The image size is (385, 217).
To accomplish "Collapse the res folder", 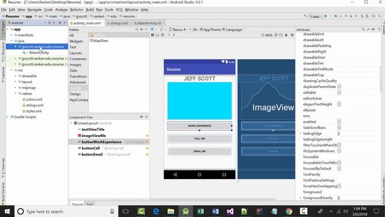I will pos(11,70).
